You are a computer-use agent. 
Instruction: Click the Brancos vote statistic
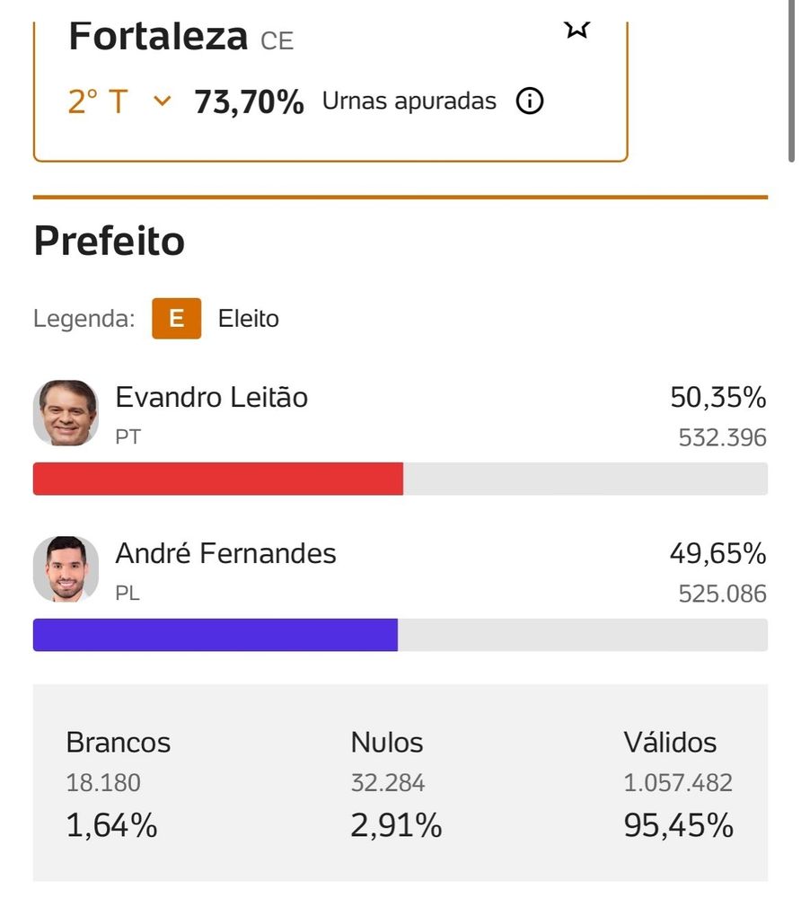118,783
